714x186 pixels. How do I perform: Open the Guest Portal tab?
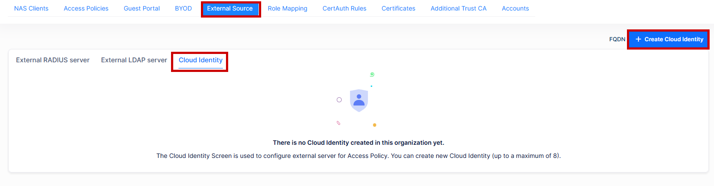pyautogui.click(x=142, y=8)
